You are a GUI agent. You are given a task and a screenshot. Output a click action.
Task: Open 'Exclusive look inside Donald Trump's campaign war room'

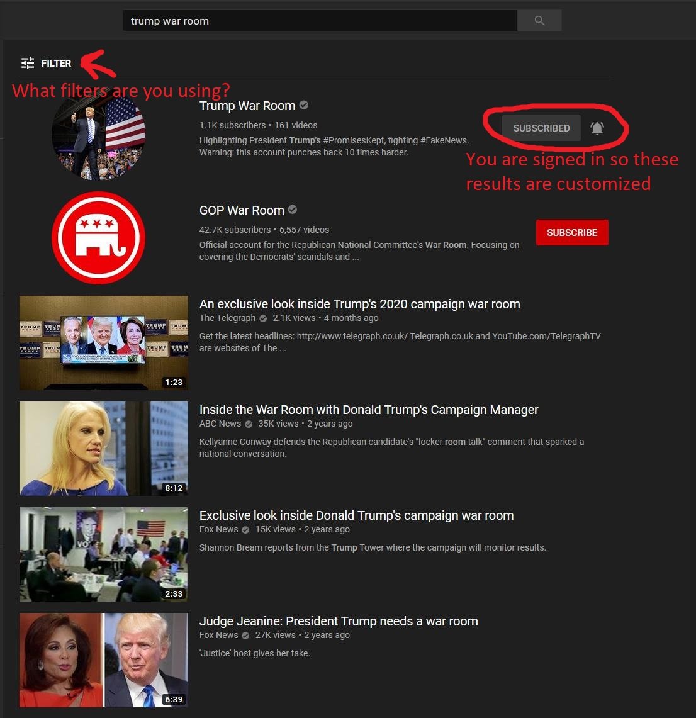pyautogui.click(x=356, y=515)
